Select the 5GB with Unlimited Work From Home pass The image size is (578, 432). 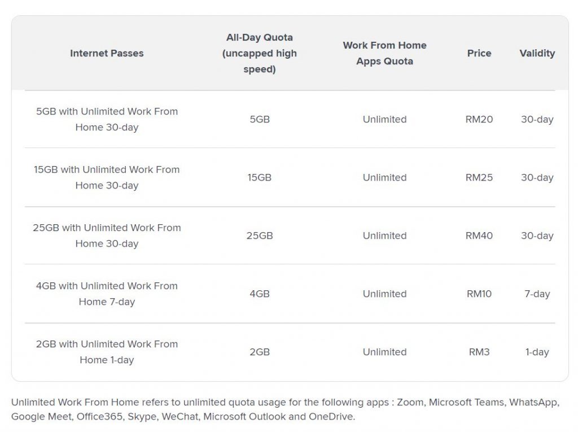click(x=107, y=119)
